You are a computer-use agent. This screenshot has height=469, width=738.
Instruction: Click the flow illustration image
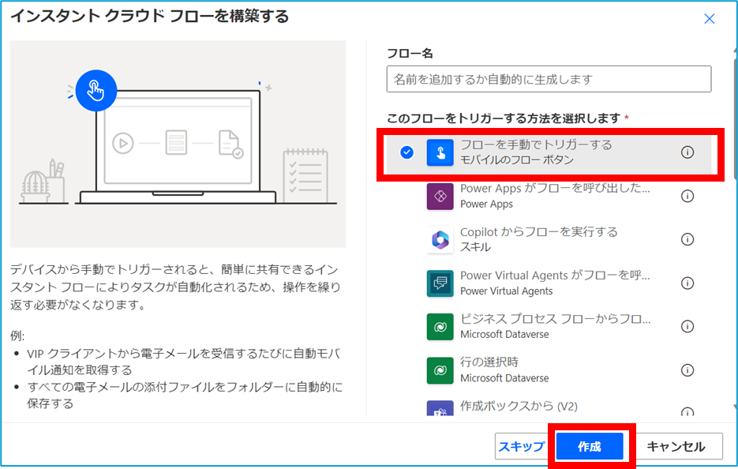click(178, 144)
